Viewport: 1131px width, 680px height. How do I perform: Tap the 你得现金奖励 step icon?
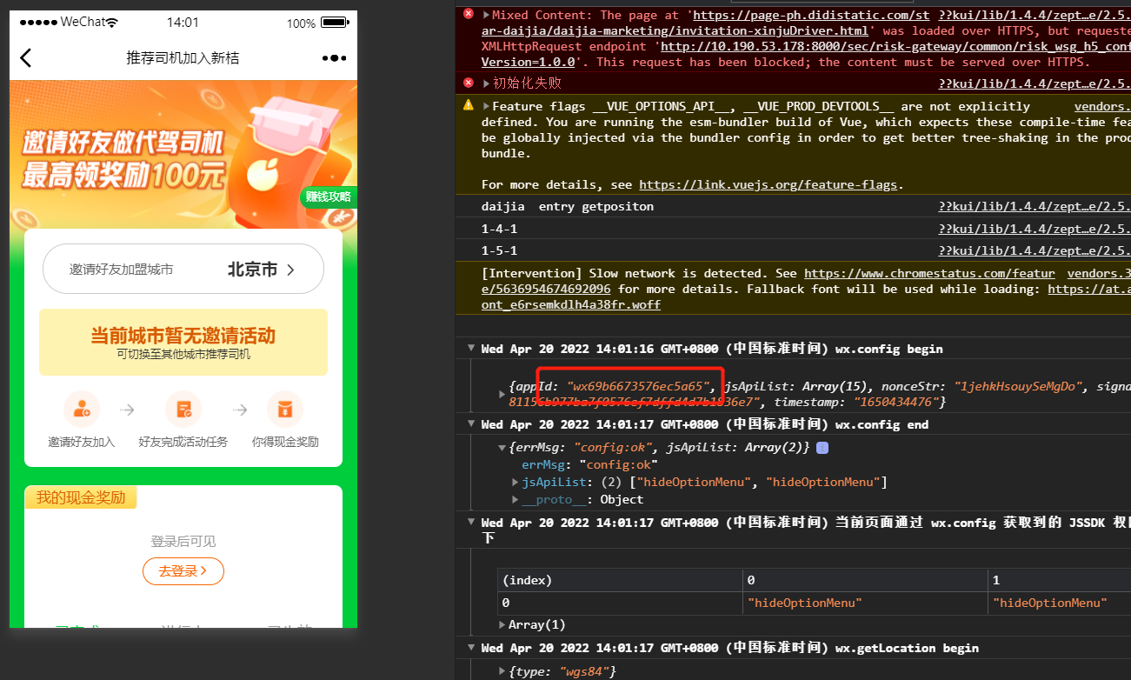coord(285,409)
